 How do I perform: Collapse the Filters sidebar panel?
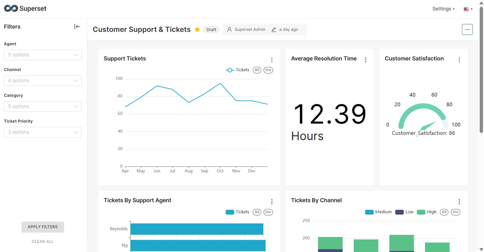pyautogui.click(x=77, y=27)
